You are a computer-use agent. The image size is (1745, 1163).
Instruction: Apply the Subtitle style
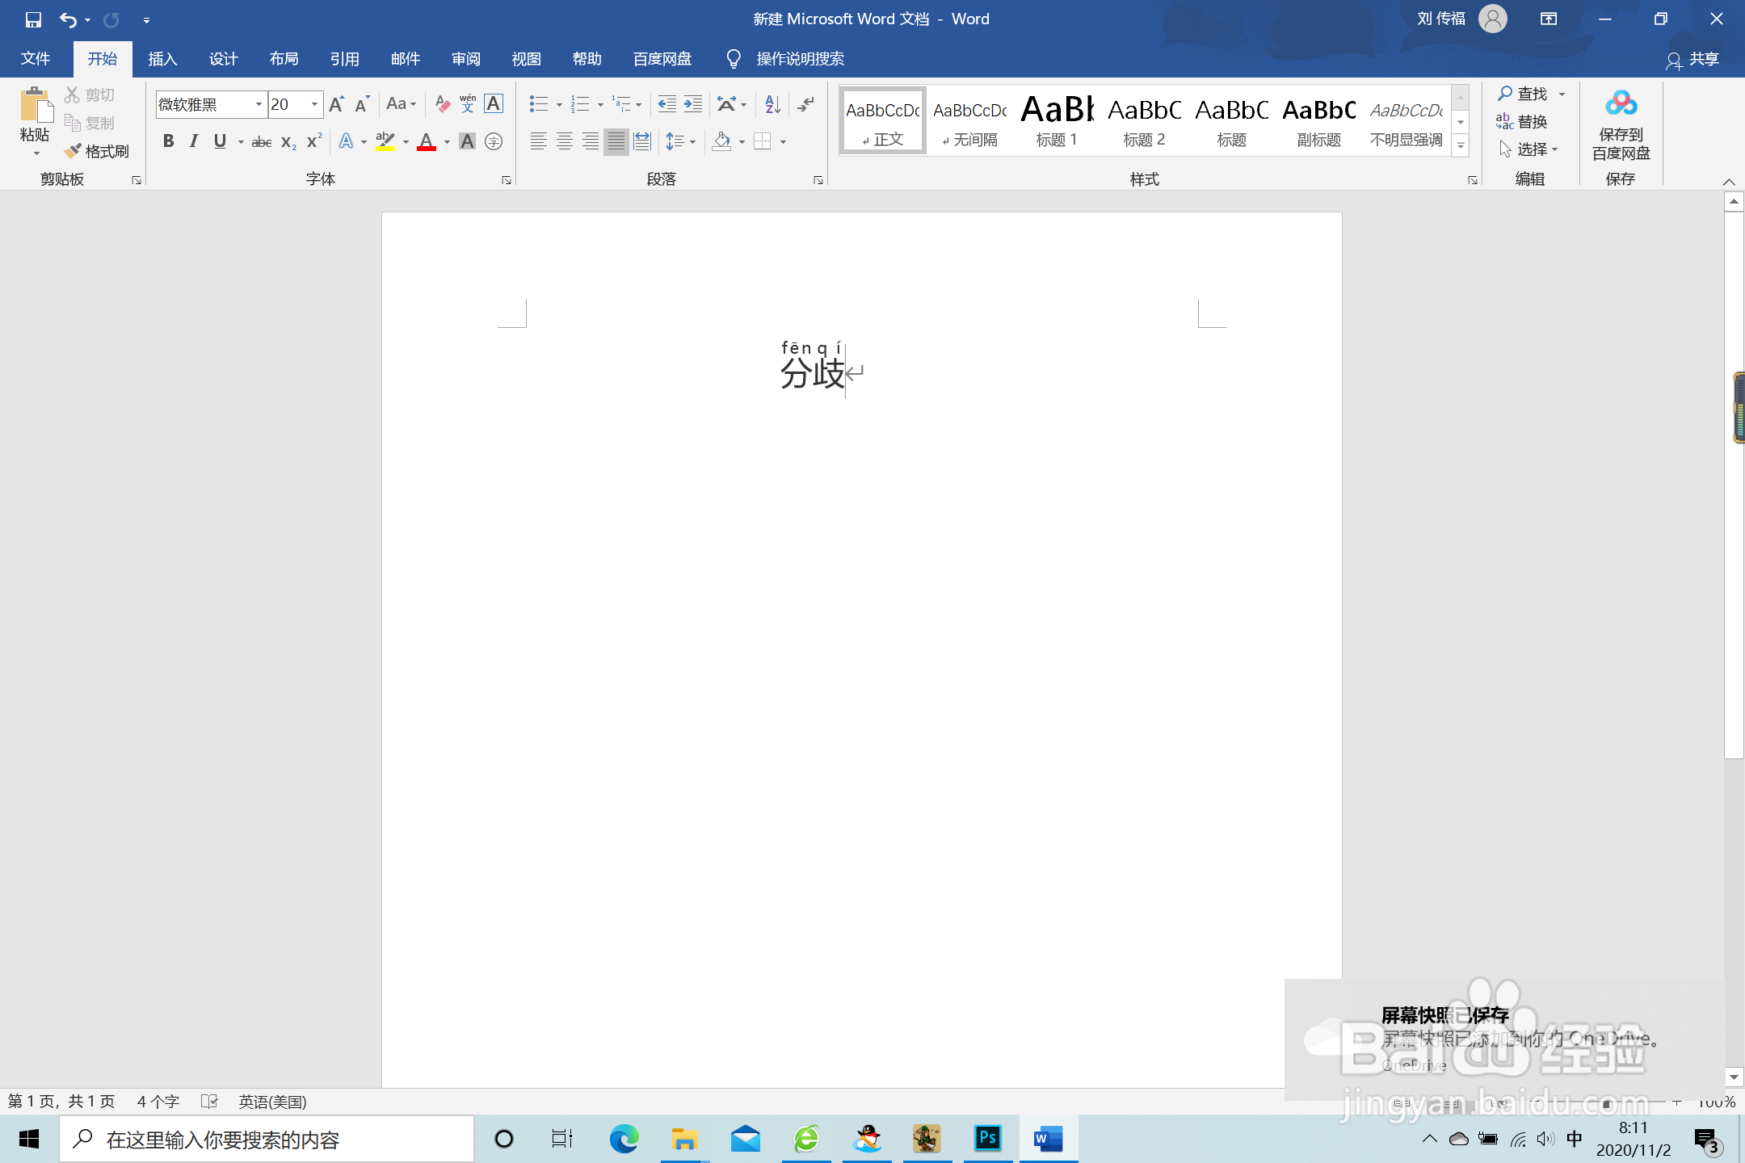pos(1318,120)
